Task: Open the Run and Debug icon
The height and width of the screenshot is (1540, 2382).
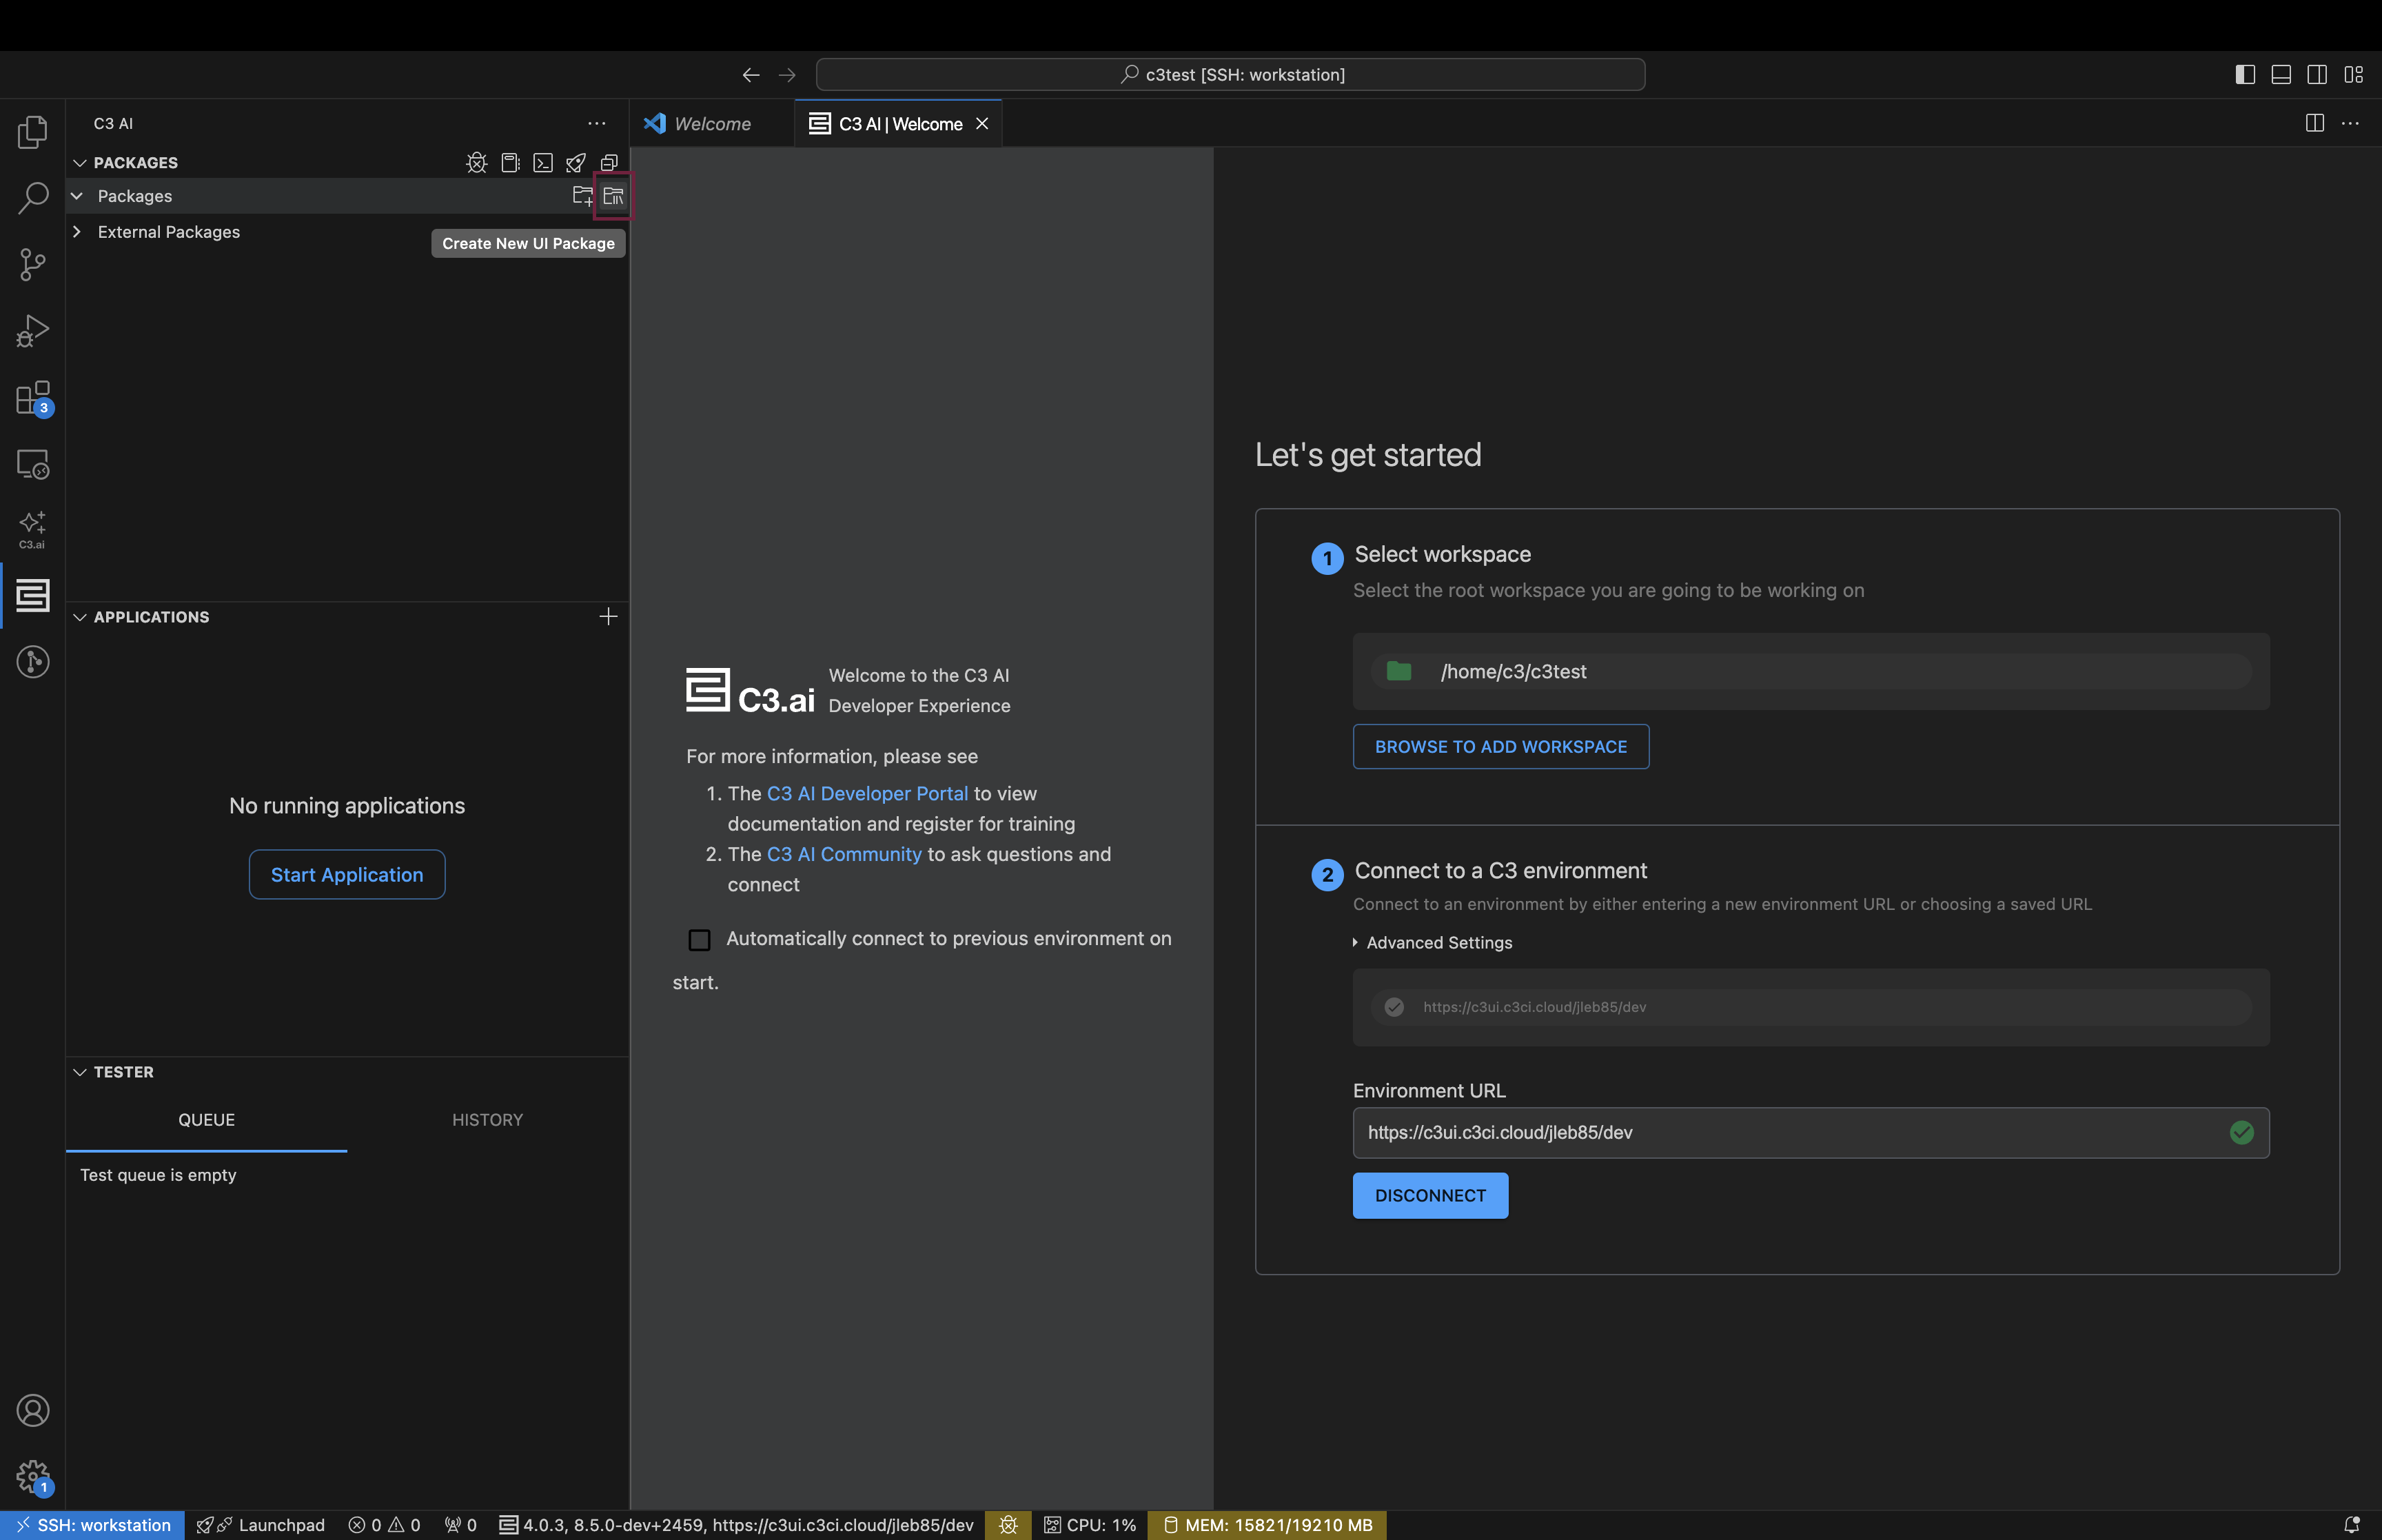Action: click(x=33, y=331)
